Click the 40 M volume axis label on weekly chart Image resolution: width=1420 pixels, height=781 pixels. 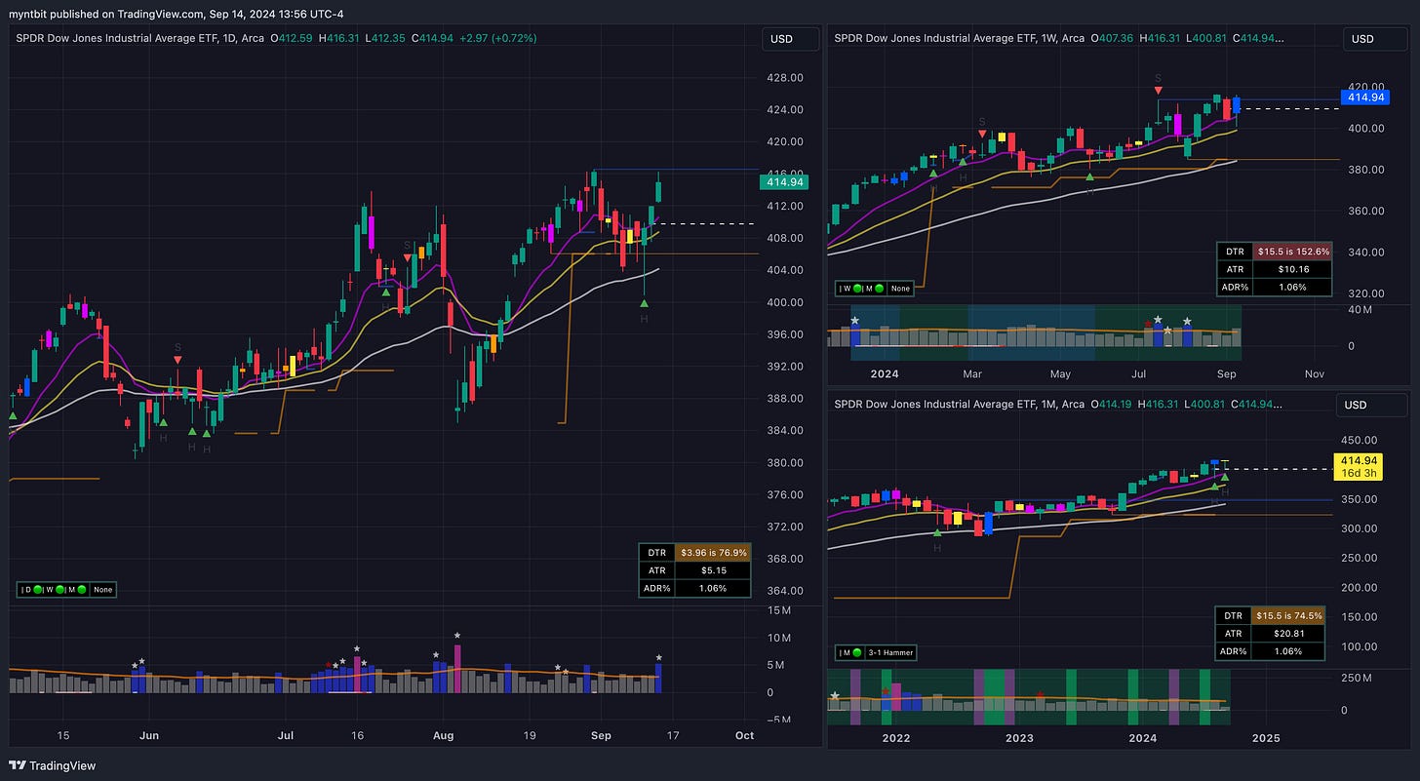point(1360,310)
